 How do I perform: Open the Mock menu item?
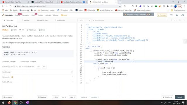(33, 15)
